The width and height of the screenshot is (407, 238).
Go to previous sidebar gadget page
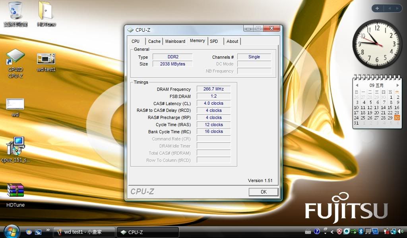tap(390, 8)
